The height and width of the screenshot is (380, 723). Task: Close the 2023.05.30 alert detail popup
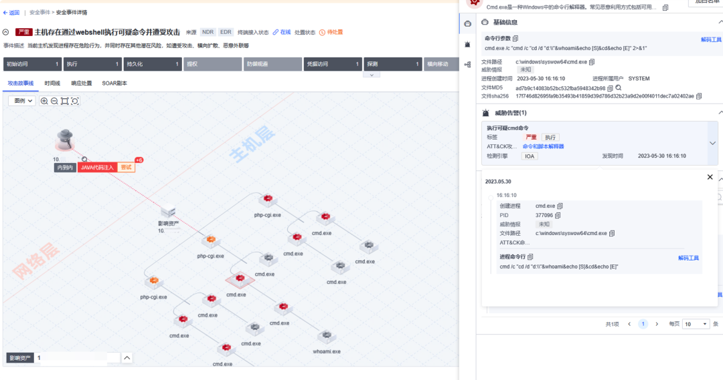point(710,177)
